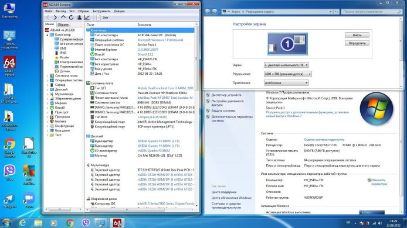Screen dimensions: 407x228
Task: Open Windows Media Player from taskbar
Action: click(54, 223)
